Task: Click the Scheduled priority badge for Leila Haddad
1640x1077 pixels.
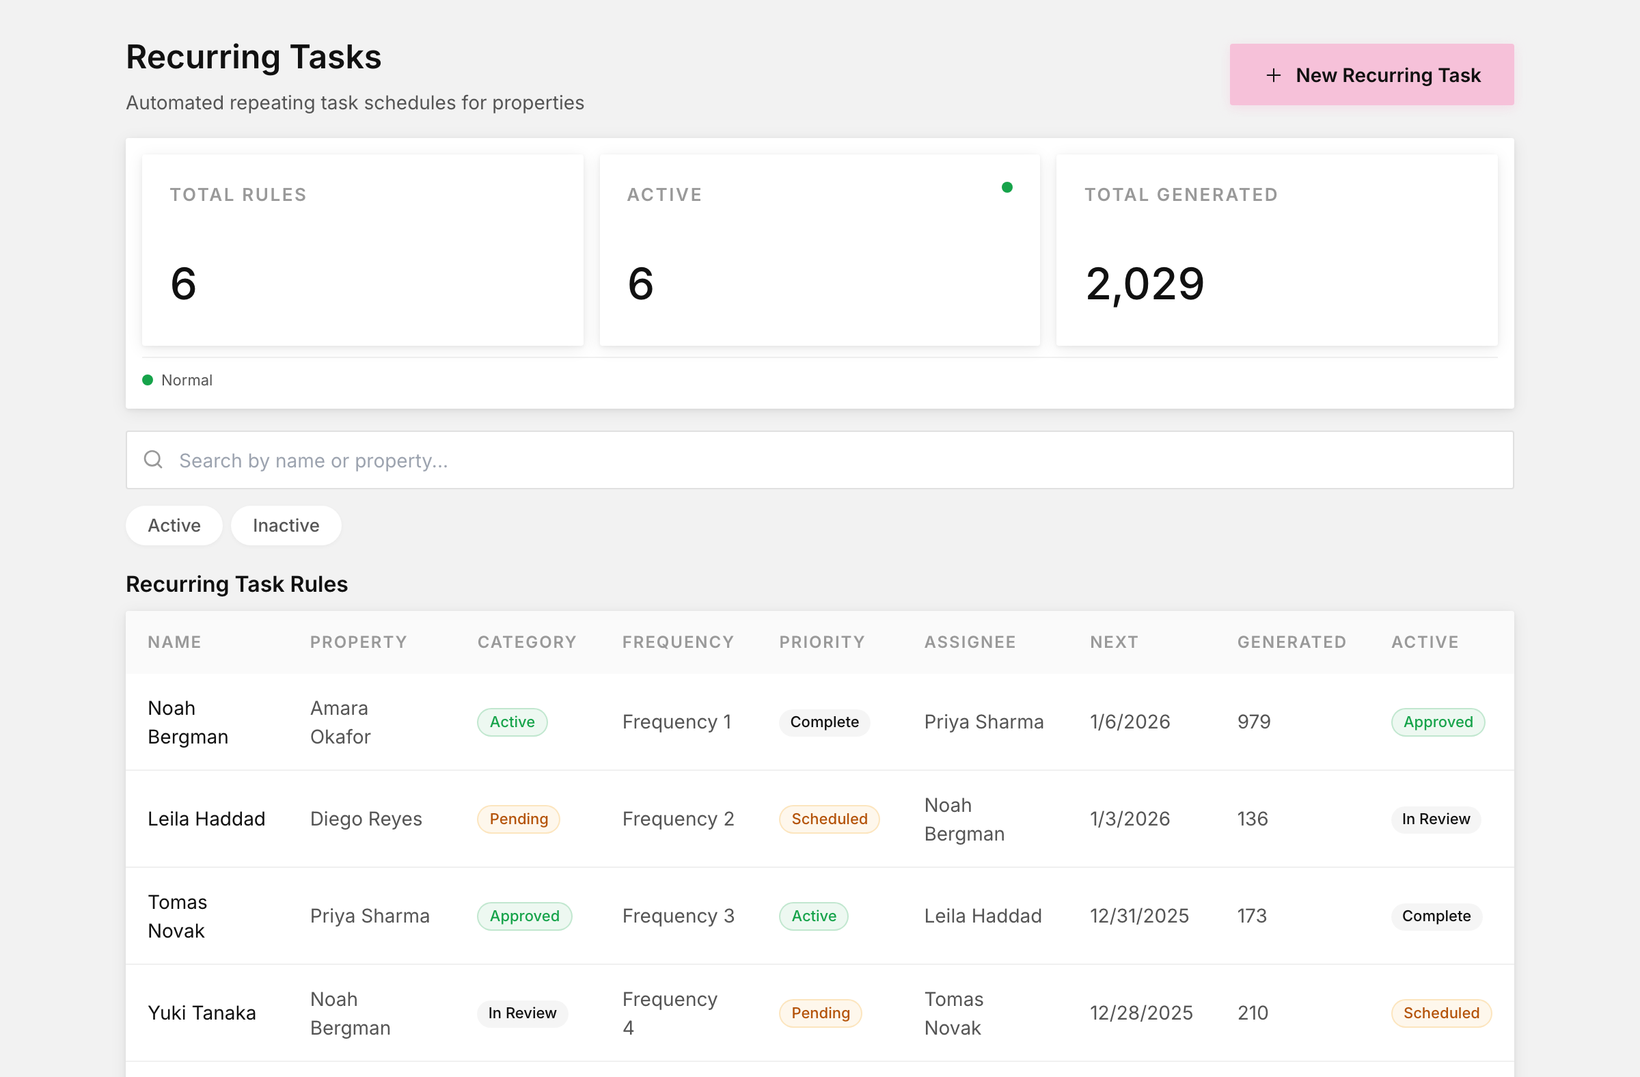Action: point(829,819)
